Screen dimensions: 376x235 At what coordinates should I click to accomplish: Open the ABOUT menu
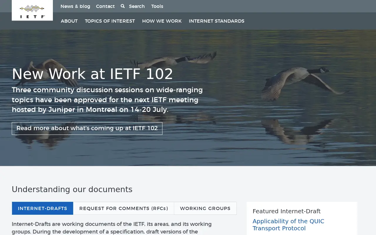coord(69,21)
